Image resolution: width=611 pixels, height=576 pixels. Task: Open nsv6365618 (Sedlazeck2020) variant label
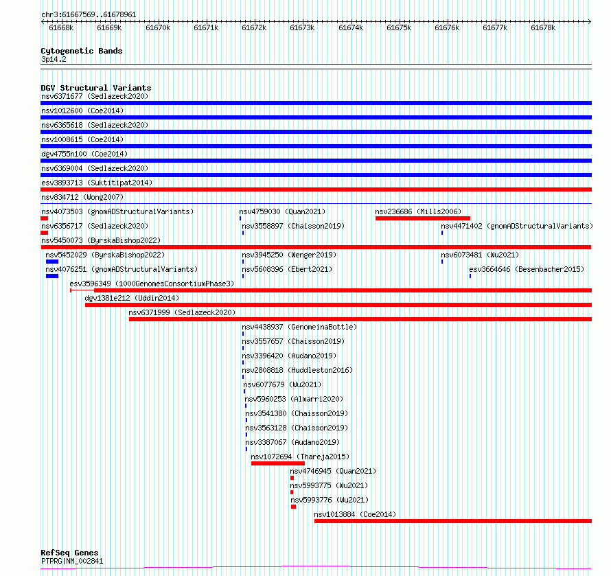click(x=95, y=125)
